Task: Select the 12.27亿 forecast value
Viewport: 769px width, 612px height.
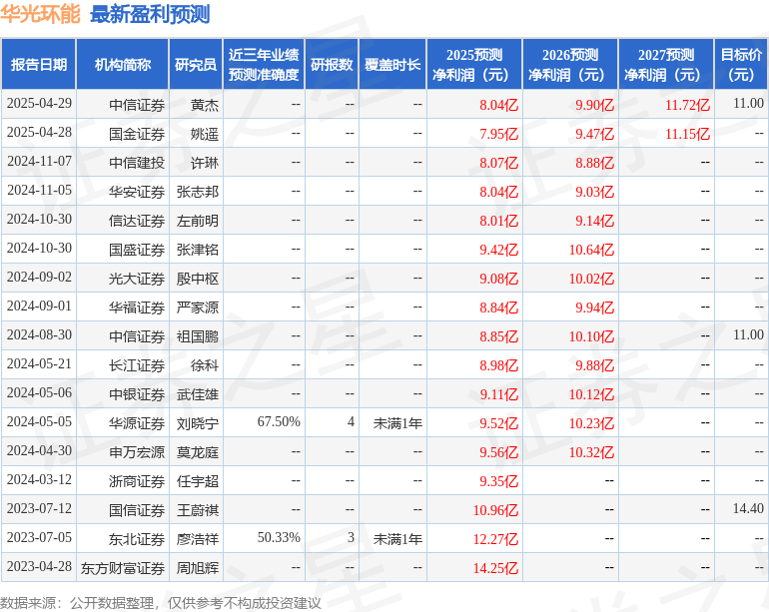Action: [x=495, y=539]
